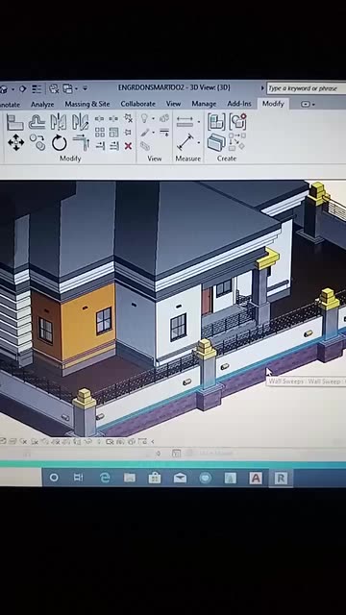Click the Create Assembly icon

click(216, 122)
